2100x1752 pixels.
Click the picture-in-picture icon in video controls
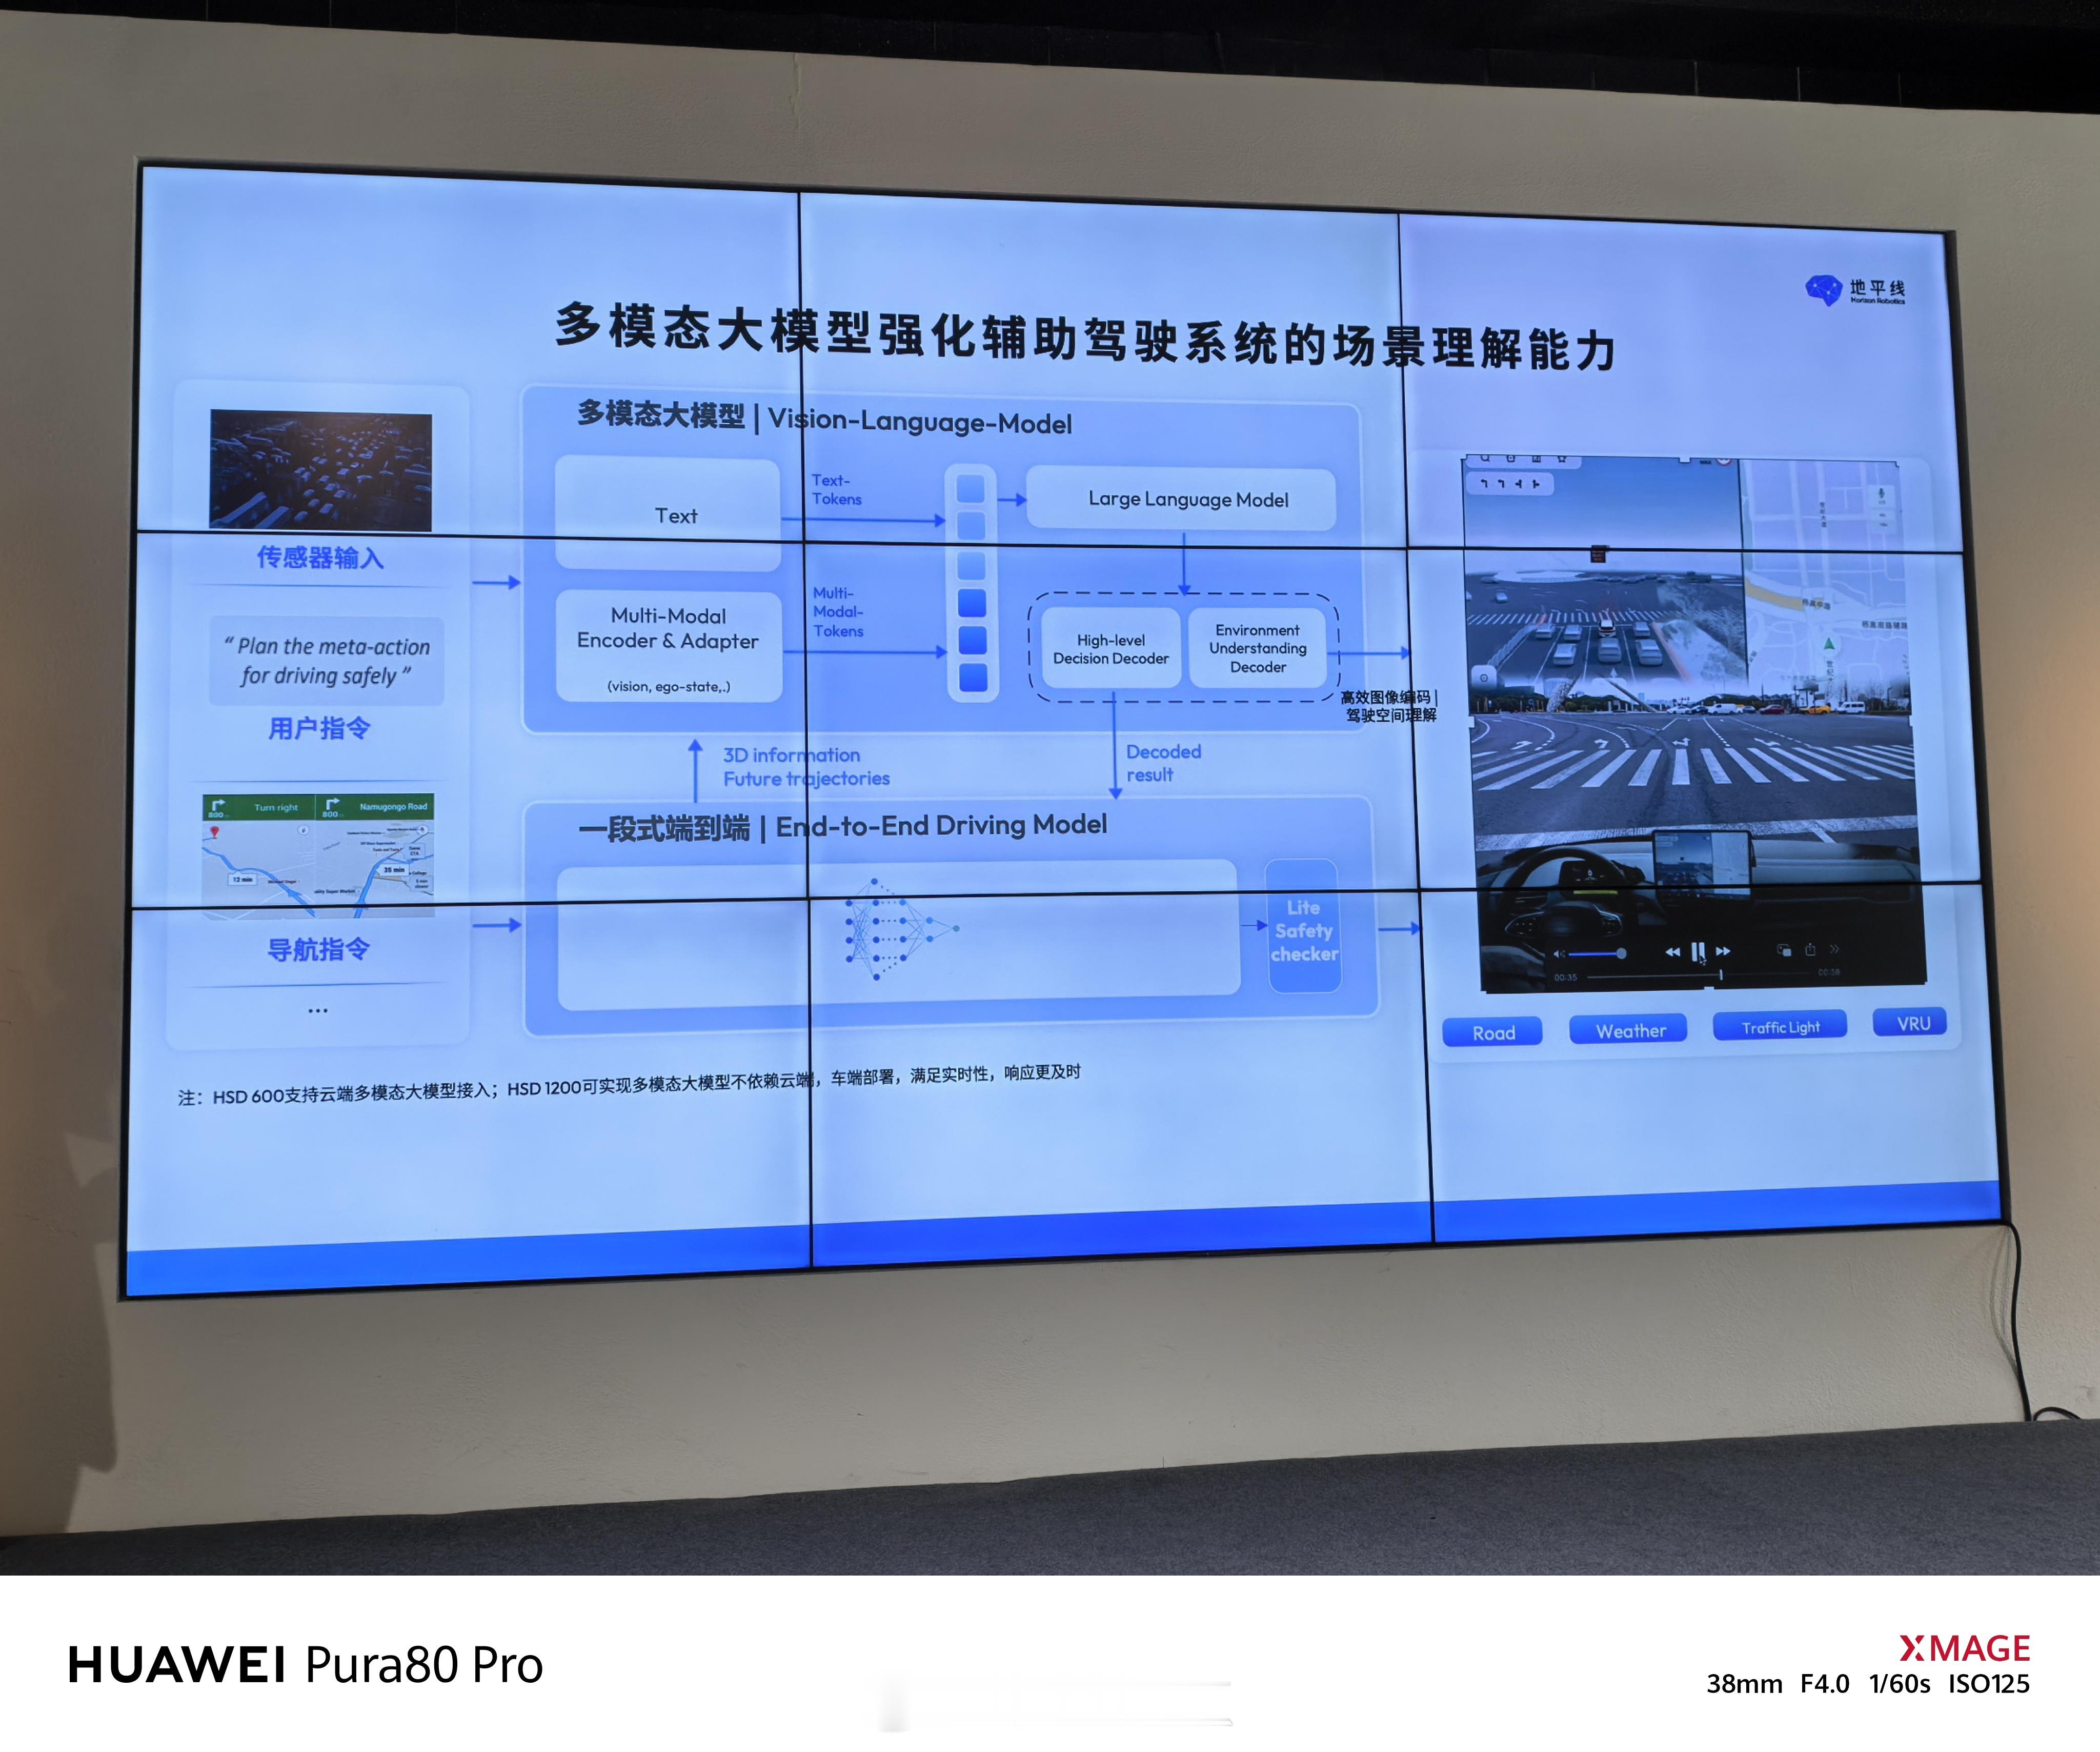point(1784,949)
